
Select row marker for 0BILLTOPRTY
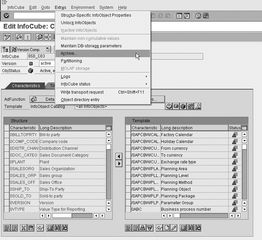click(x=7, y=135)
